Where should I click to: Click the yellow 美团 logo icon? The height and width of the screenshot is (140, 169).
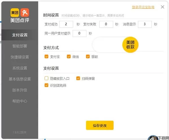point(15,12)
